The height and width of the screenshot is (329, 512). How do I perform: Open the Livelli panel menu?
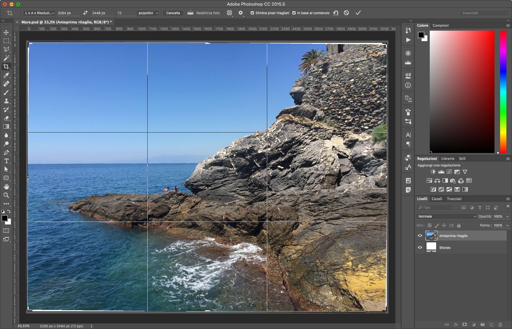[x=508, y=199]
